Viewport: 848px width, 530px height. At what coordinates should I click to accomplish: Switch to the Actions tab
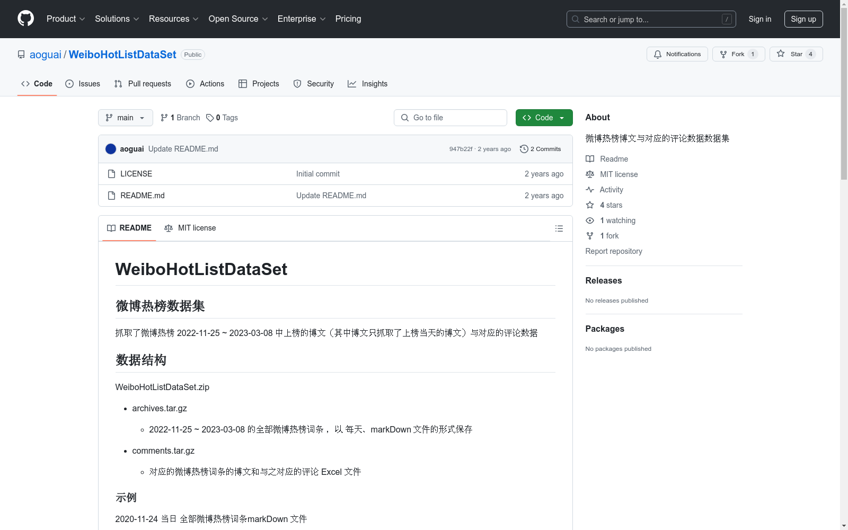coord(205,84)
